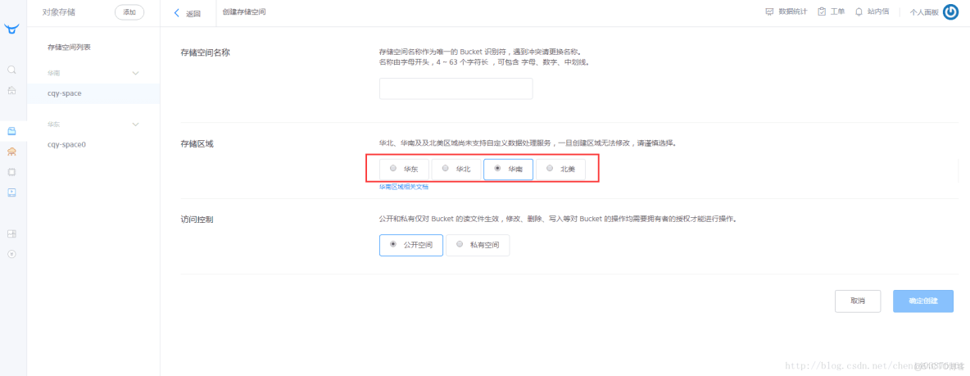Viewport: 970px width, 376px height.
Task: Click the 确定创建 button
Action: [x=923, y=301]
